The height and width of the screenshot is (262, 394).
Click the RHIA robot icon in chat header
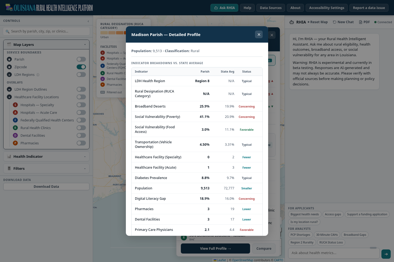click(292, 22)
